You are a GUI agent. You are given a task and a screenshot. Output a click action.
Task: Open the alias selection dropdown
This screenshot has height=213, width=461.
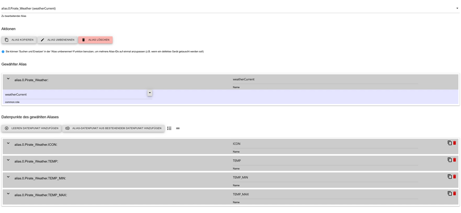pyautogui.click(x=457, y=8)
